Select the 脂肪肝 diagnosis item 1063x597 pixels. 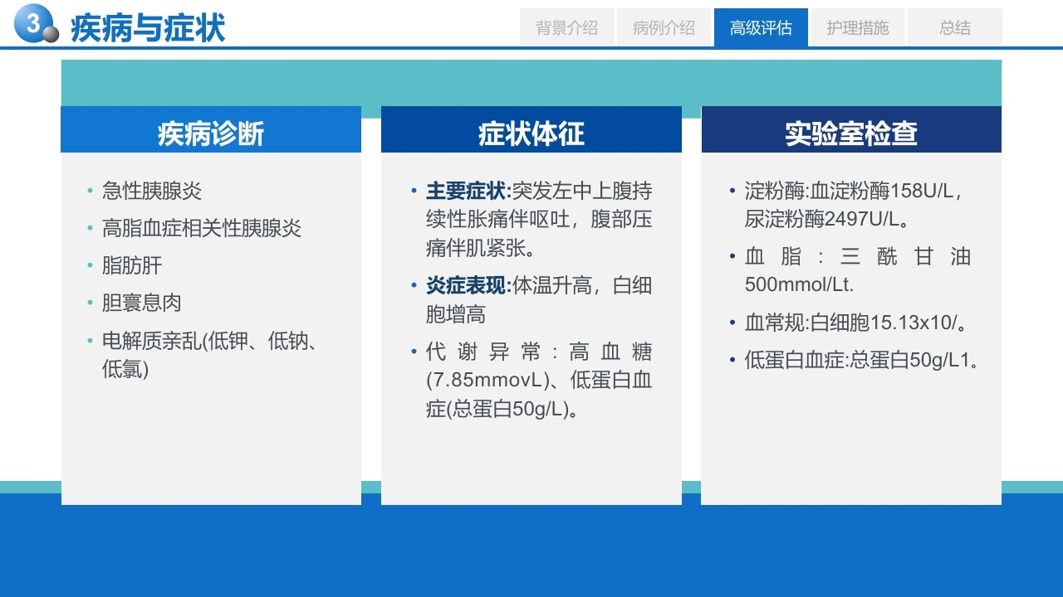point(132,265)
